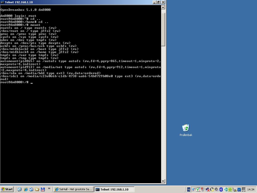Click the Show Desktop quick launch icon

click(x=20, y=189)
